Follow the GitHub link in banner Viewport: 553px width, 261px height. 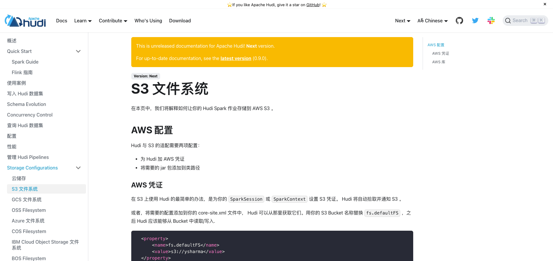coord(313,5)
